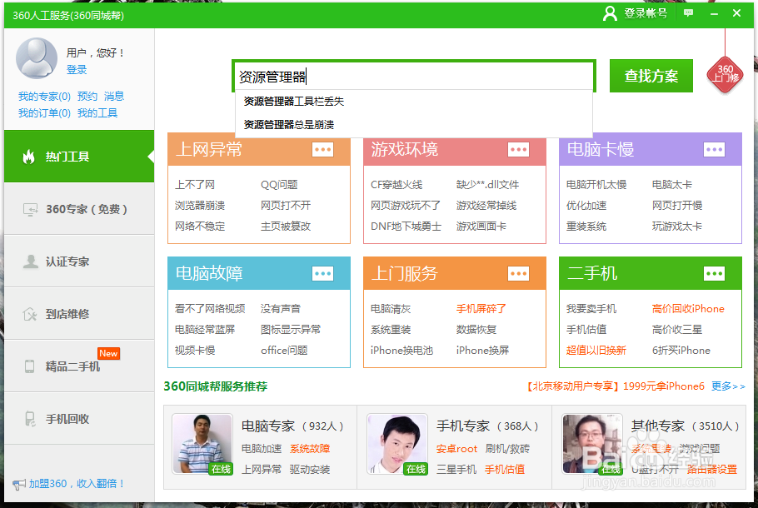
Task: Click the wrench icon beside 到店维修
Action: [x=29, y=314]
